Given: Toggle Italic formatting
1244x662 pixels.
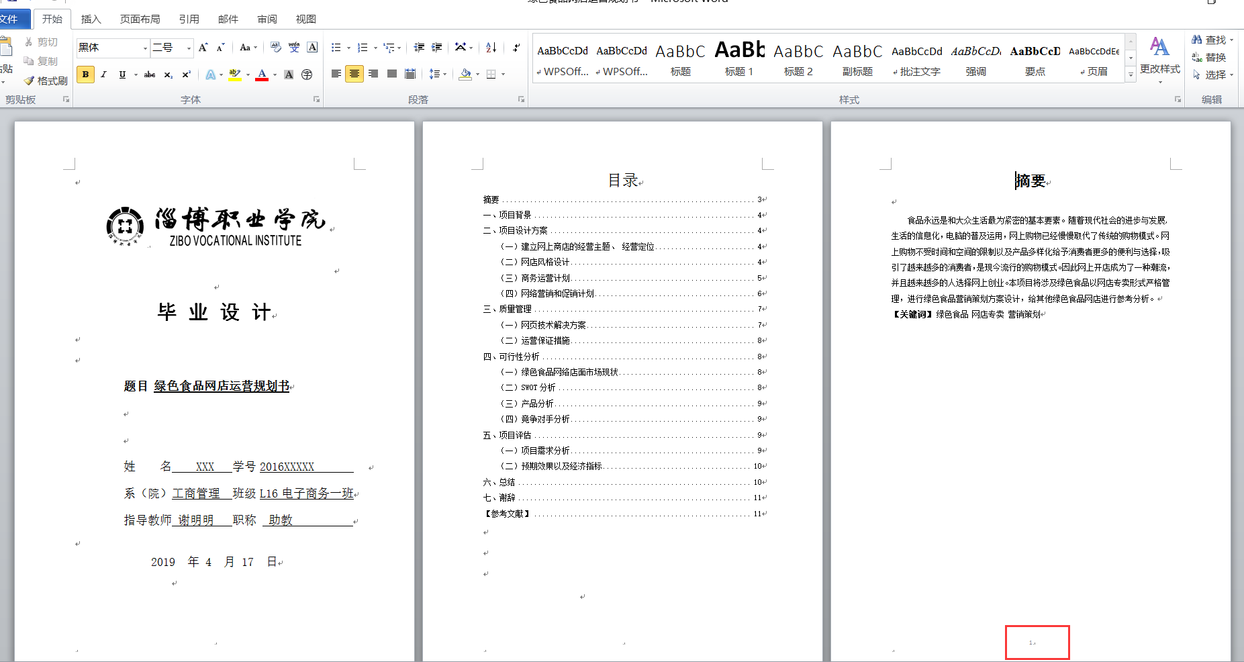Looking at the screenshot, I should (x=103, y=75).
